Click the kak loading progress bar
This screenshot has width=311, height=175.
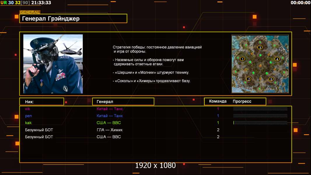[260, 123]
